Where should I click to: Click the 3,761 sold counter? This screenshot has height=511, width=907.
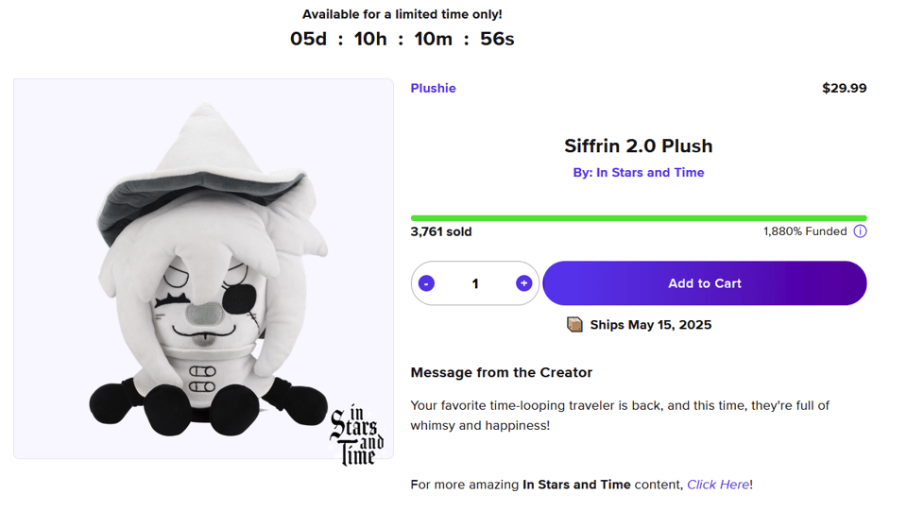(x=441, y=231)
